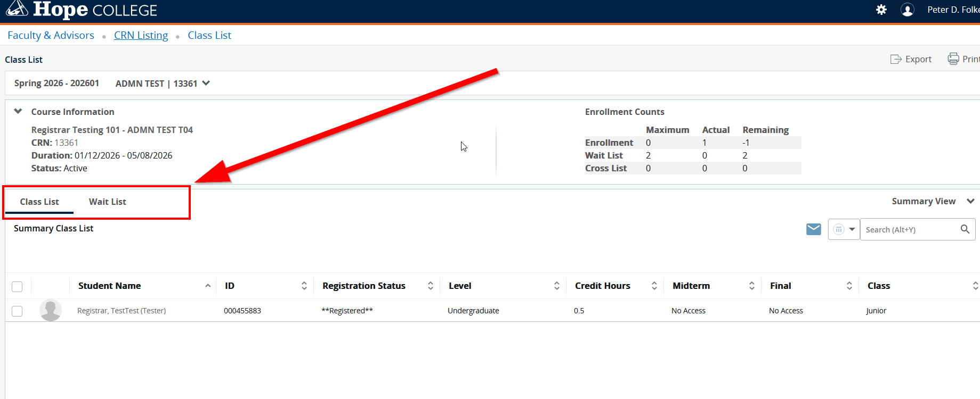This screenshot has width=980, height=399.
Task: Sort the ID column
Action: coord(304,286)
